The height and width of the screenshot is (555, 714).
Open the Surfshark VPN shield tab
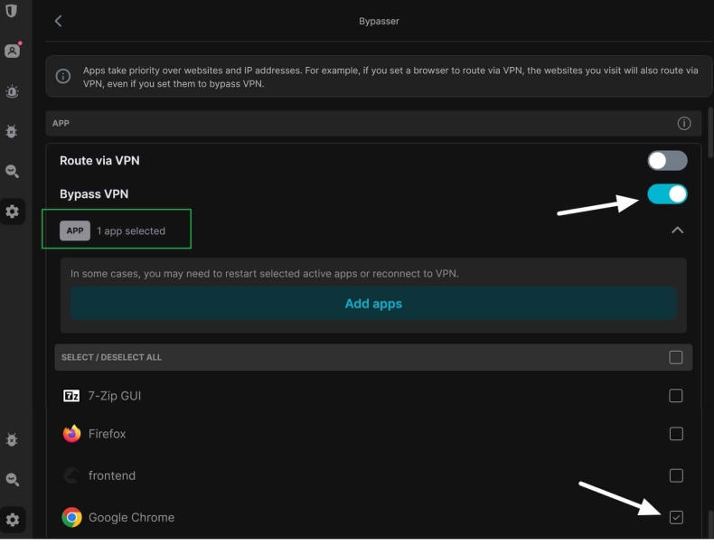(x=12, y=11)
